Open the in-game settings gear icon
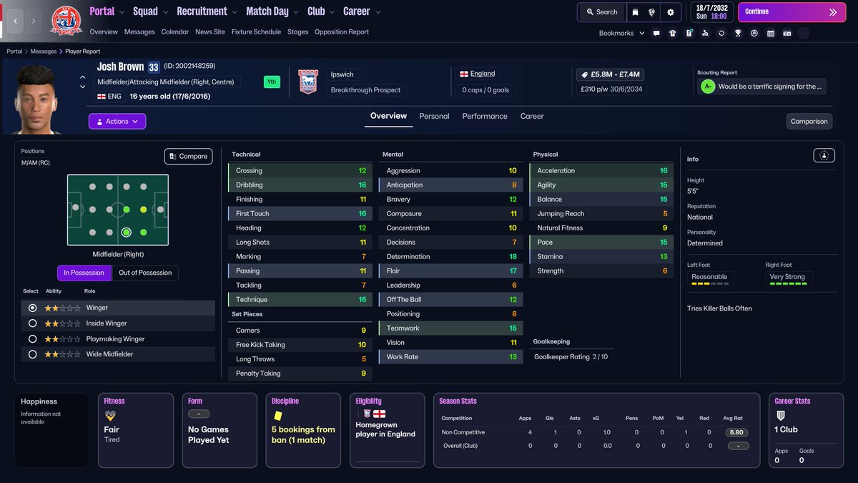Viewport: 858px width, 483px height. 670,12
